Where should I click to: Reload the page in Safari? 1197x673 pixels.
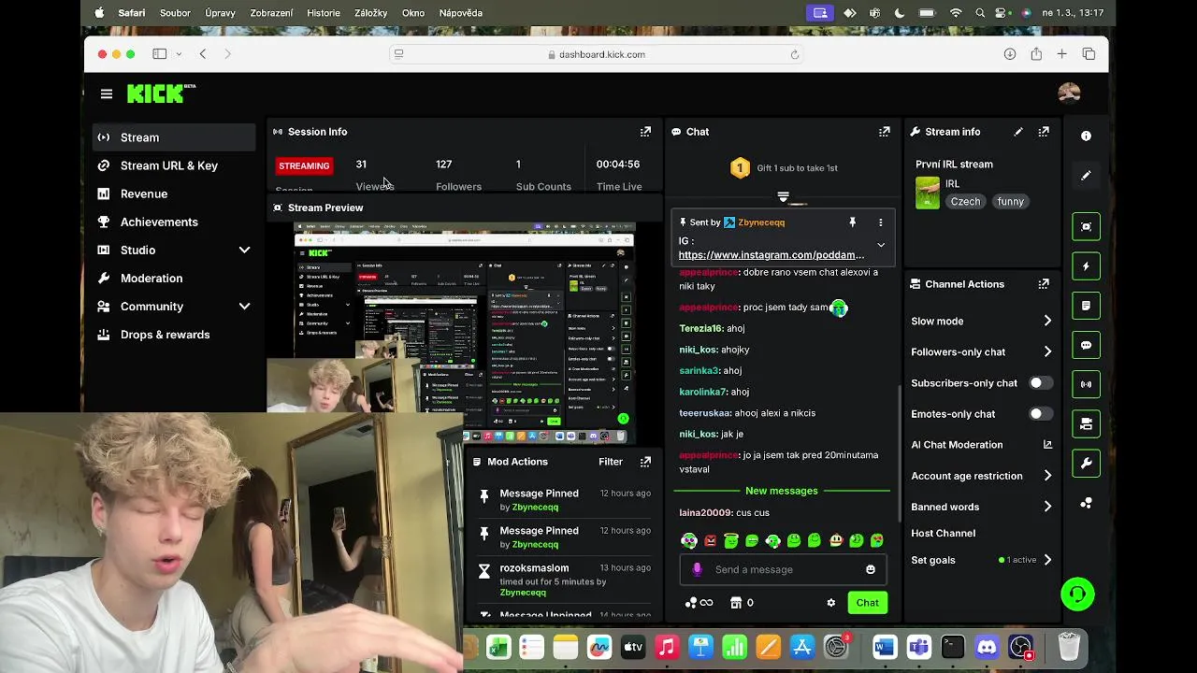(x=795, y=54)
